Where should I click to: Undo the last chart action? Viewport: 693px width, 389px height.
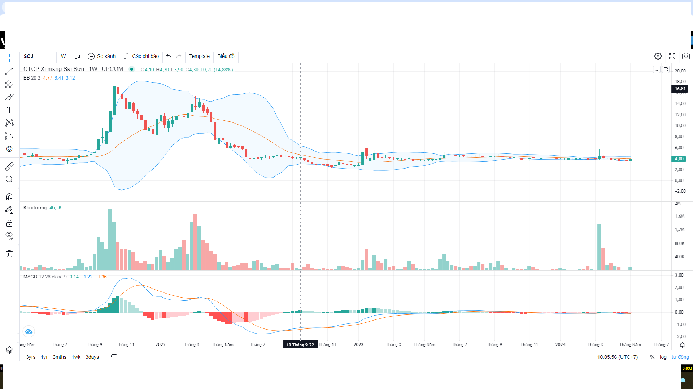[x=169, y=56]
